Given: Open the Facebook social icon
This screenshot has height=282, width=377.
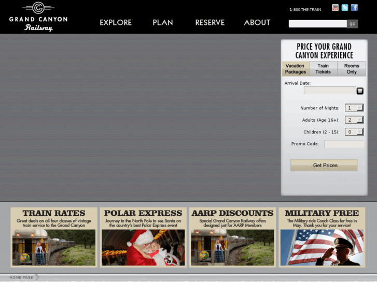Looking at the screenshot, I should click(x=354, y=8).
